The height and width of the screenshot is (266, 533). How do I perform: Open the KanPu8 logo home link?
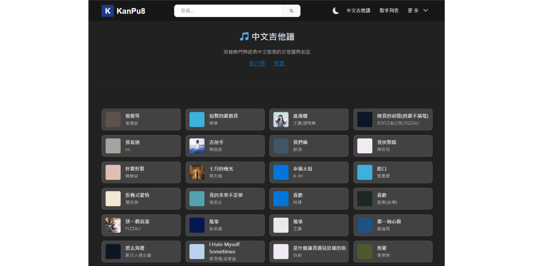pos(123,11)
